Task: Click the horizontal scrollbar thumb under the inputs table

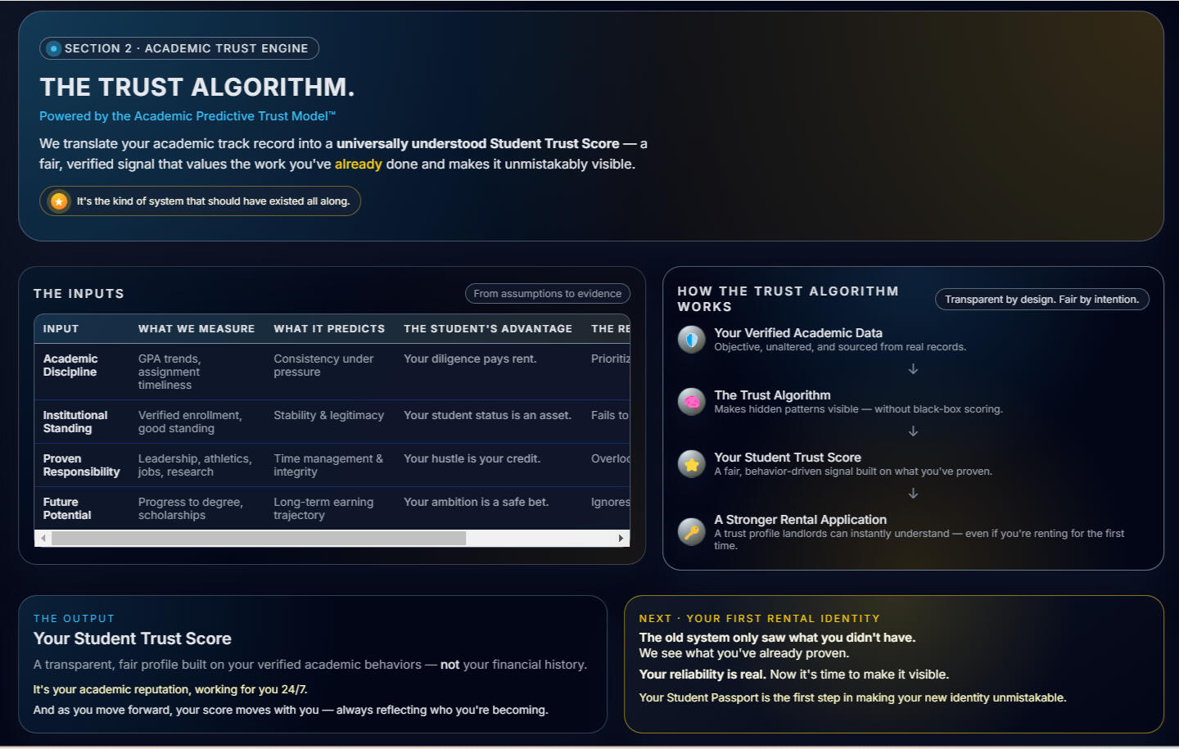Action: (x=258, y=539)
